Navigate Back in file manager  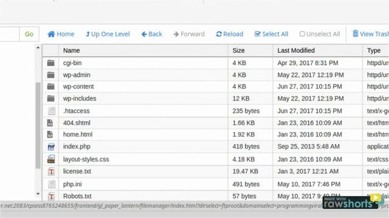pos(151,34)
